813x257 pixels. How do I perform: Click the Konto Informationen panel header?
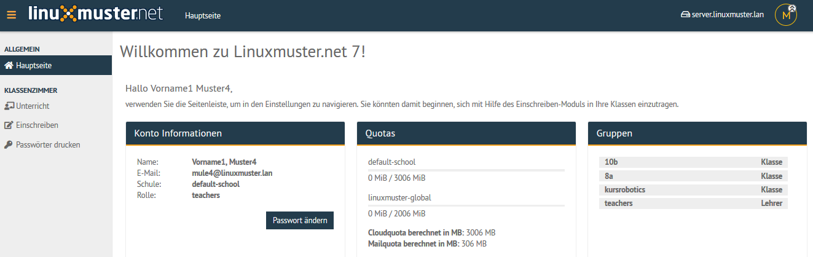coord(235,133)
